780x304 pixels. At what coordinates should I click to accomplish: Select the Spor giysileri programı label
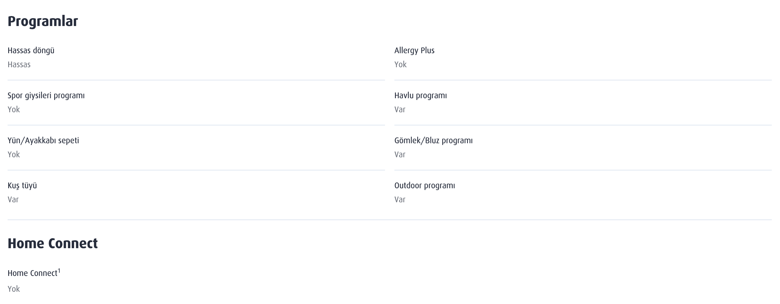tap(46, 96)
